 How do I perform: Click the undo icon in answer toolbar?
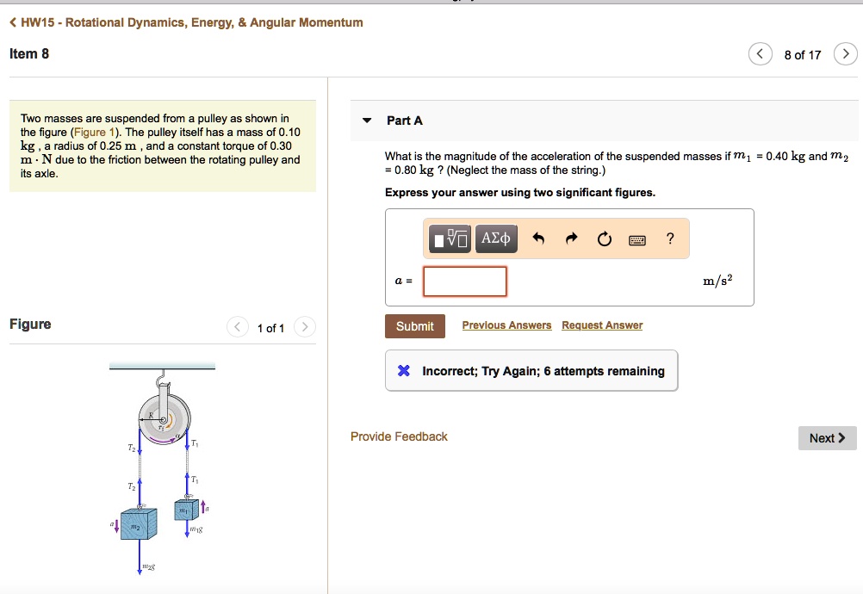(538, 238)
